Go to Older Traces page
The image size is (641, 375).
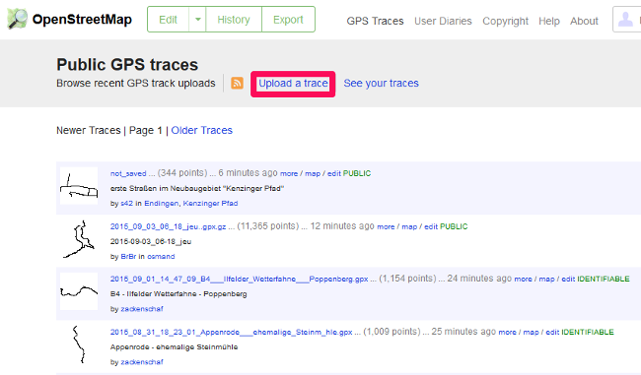(x=201, y=130)
